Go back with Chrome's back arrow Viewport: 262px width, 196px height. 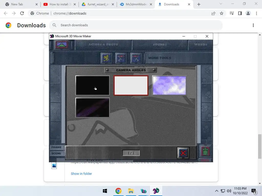coord(6,13)
